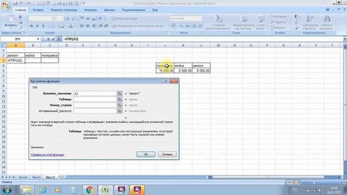347x195 pixels.
Task: Open the round Office button menu
Action: click(x=5, y=5)
